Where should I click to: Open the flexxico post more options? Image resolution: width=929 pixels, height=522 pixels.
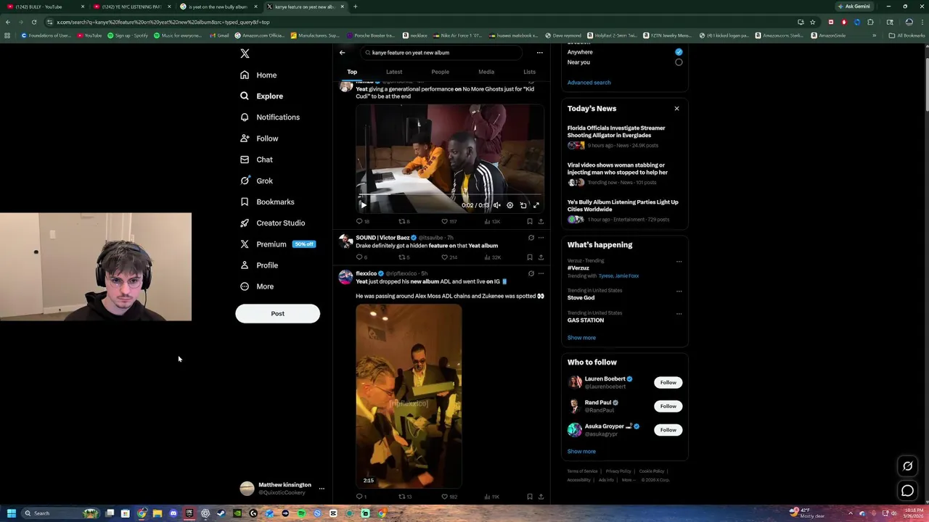541,273
